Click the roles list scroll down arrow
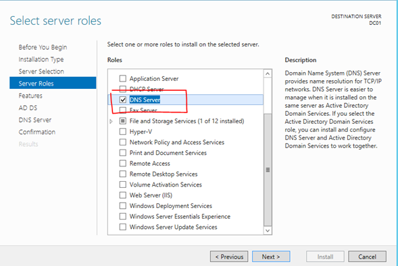Screen dimensions: 398x266 click(268, 230)
